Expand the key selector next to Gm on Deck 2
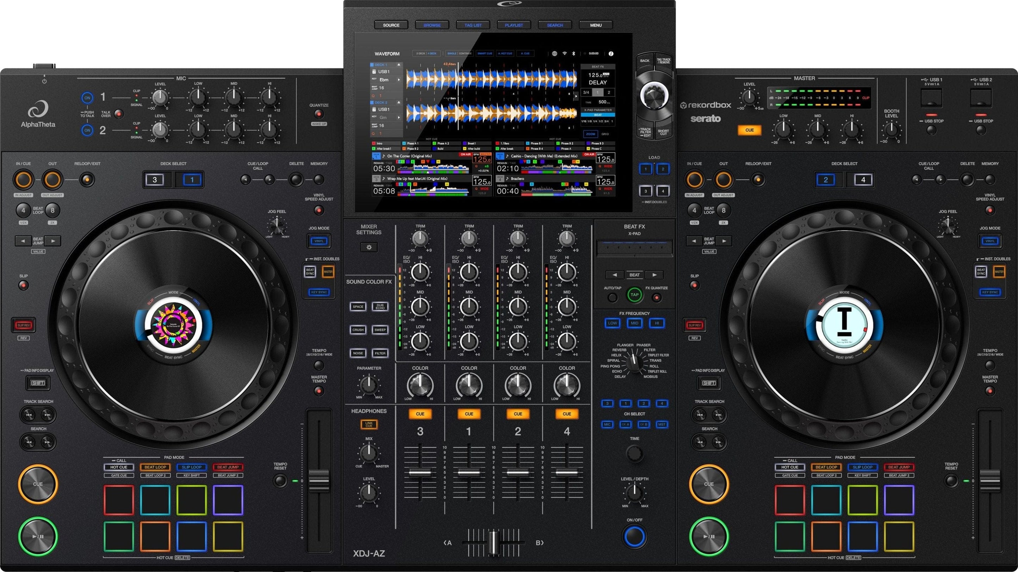This screenshot has width=1018, height=572. pyautogui.click(x=399, y=118)
